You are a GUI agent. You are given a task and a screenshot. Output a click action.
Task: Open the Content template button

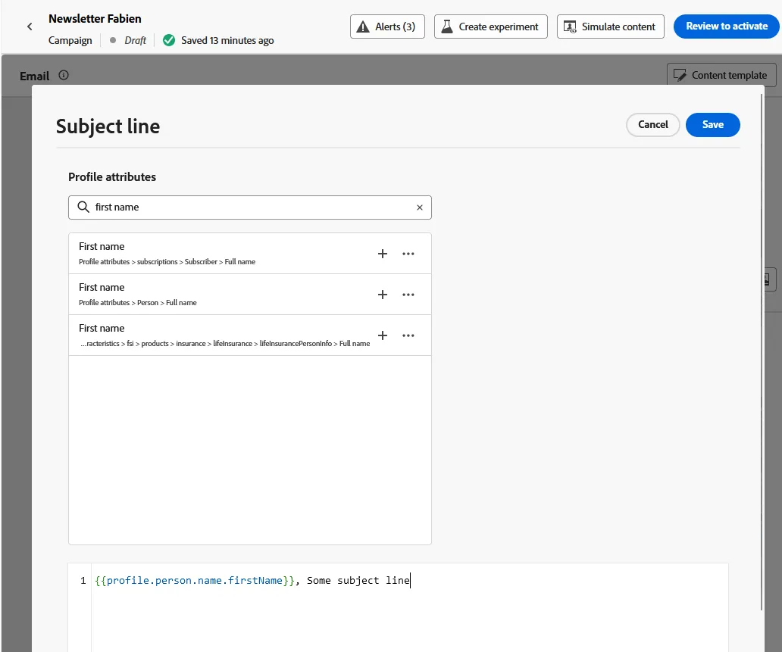point(721,75)
